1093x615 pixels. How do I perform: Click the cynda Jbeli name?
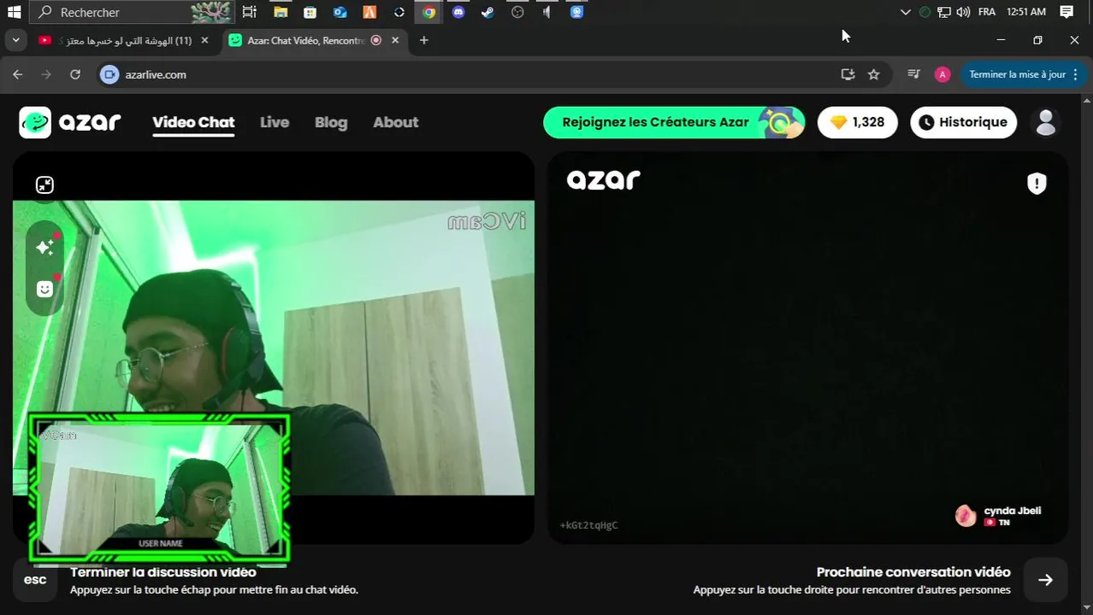point(1013,511)
